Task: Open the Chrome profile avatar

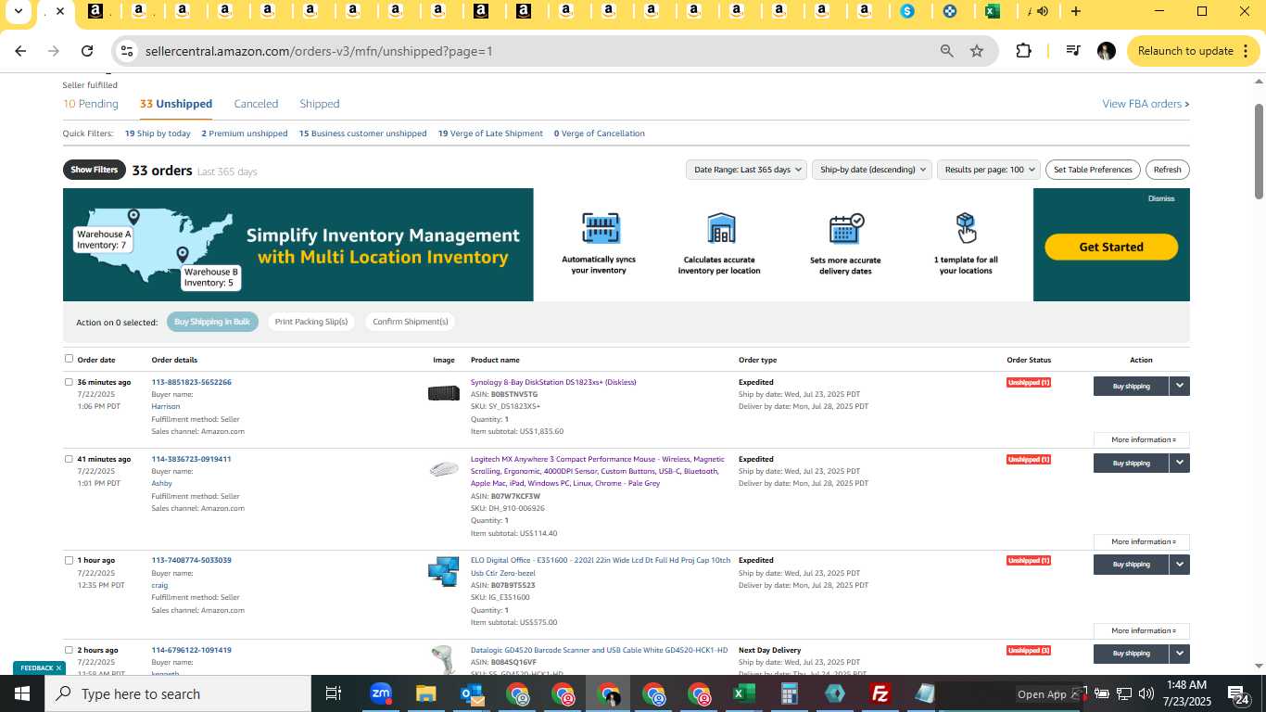Action: pyautogui.click(x=1106, y=51)
